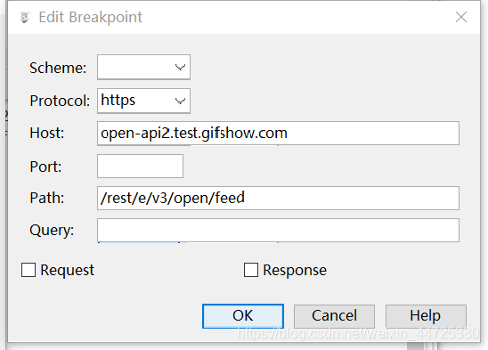488x350 pixels.
Task: Click the Path: label
Action: tap(47, 198)
